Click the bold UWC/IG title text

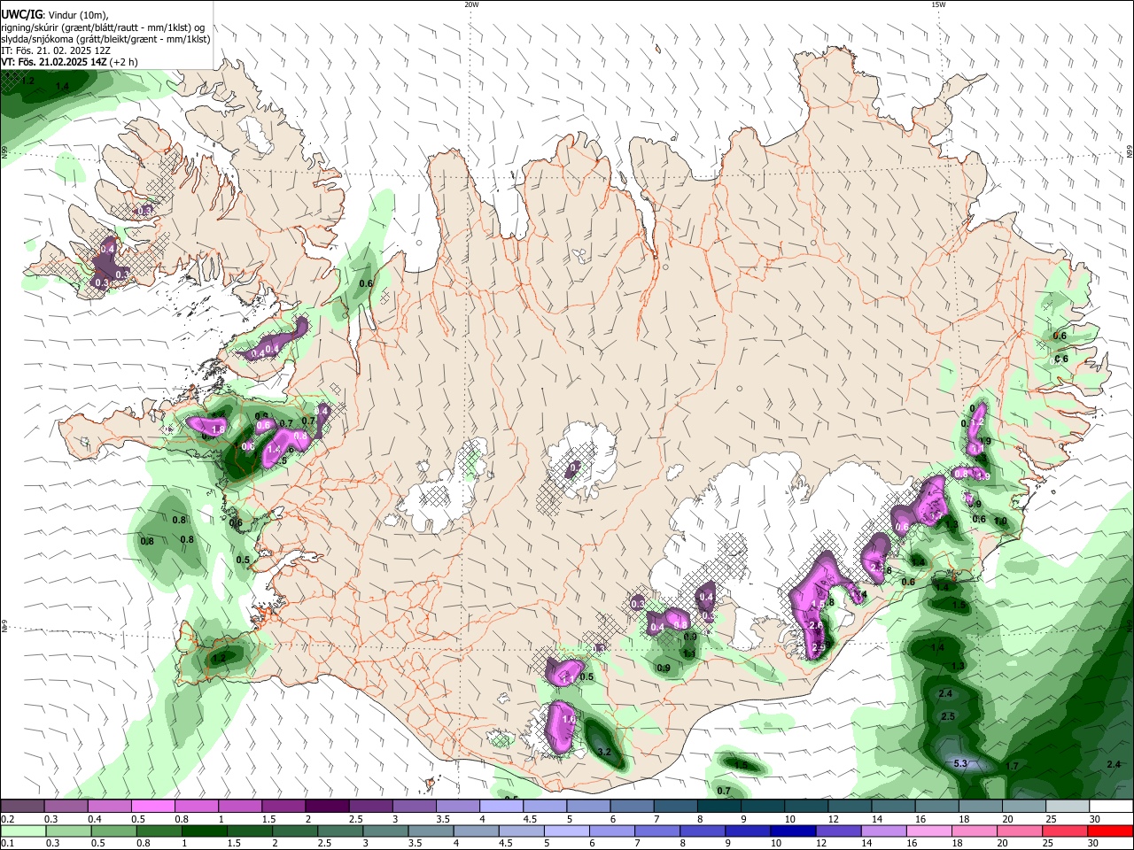click(20, 14)
